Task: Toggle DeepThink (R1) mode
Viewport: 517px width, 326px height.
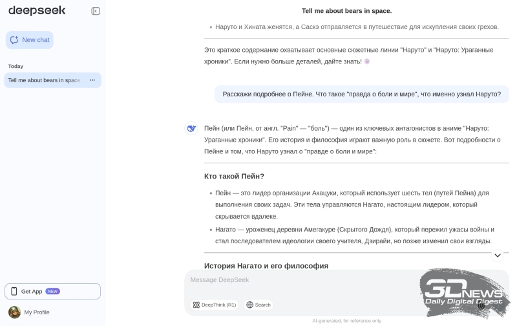Action: [x=215, y=305]
